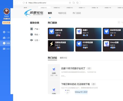Viewport: 123px width, 101px height.
Task: Click member avatars on iOS手机迅雷 card
Action: 85,48
